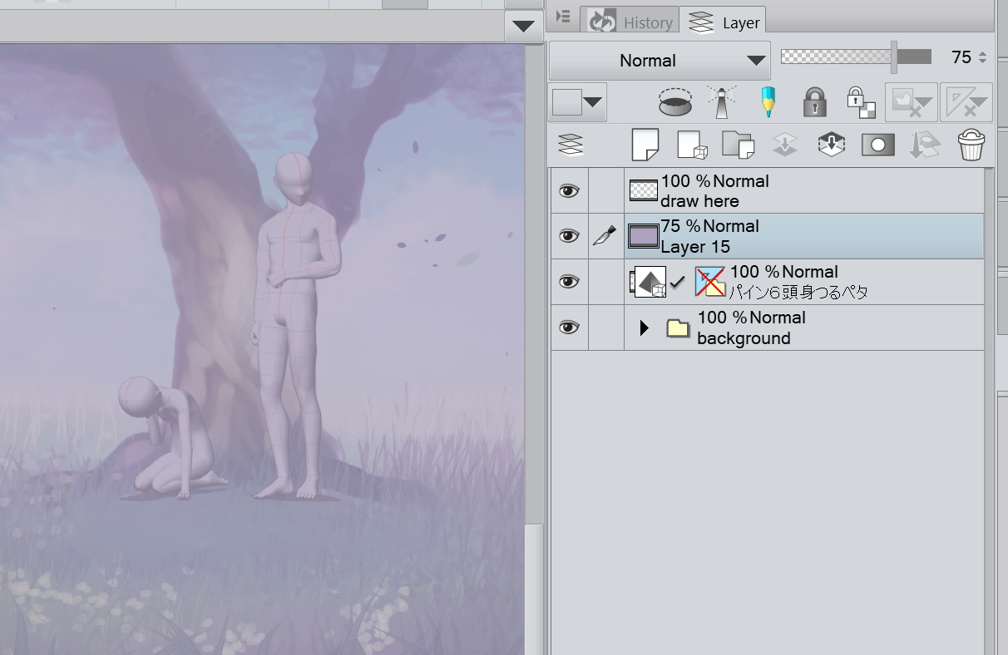Create a new vector layer
This screenshot has width=1008, height=655.
coord(692,145)
